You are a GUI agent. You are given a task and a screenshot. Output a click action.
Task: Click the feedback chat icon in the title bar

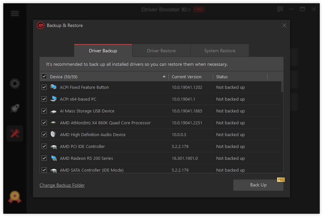point(280,9)
